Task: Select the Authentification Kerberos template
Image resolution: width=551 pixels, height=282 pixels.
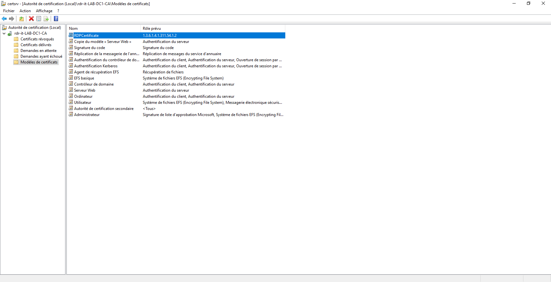Action: tap(96, 66)
